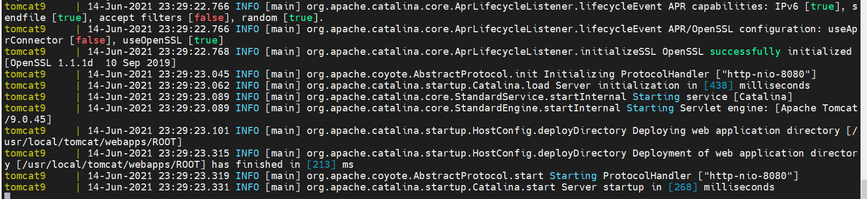Image resolution: width=867 pixels, height=199 pixels.
Task: Click the terminal cursor block at bottom
Action: 7,196
